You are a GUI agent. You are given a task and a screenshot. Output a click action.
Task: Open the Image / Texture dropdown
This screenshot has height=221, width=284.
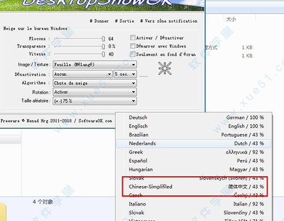[x=95, y=65]
